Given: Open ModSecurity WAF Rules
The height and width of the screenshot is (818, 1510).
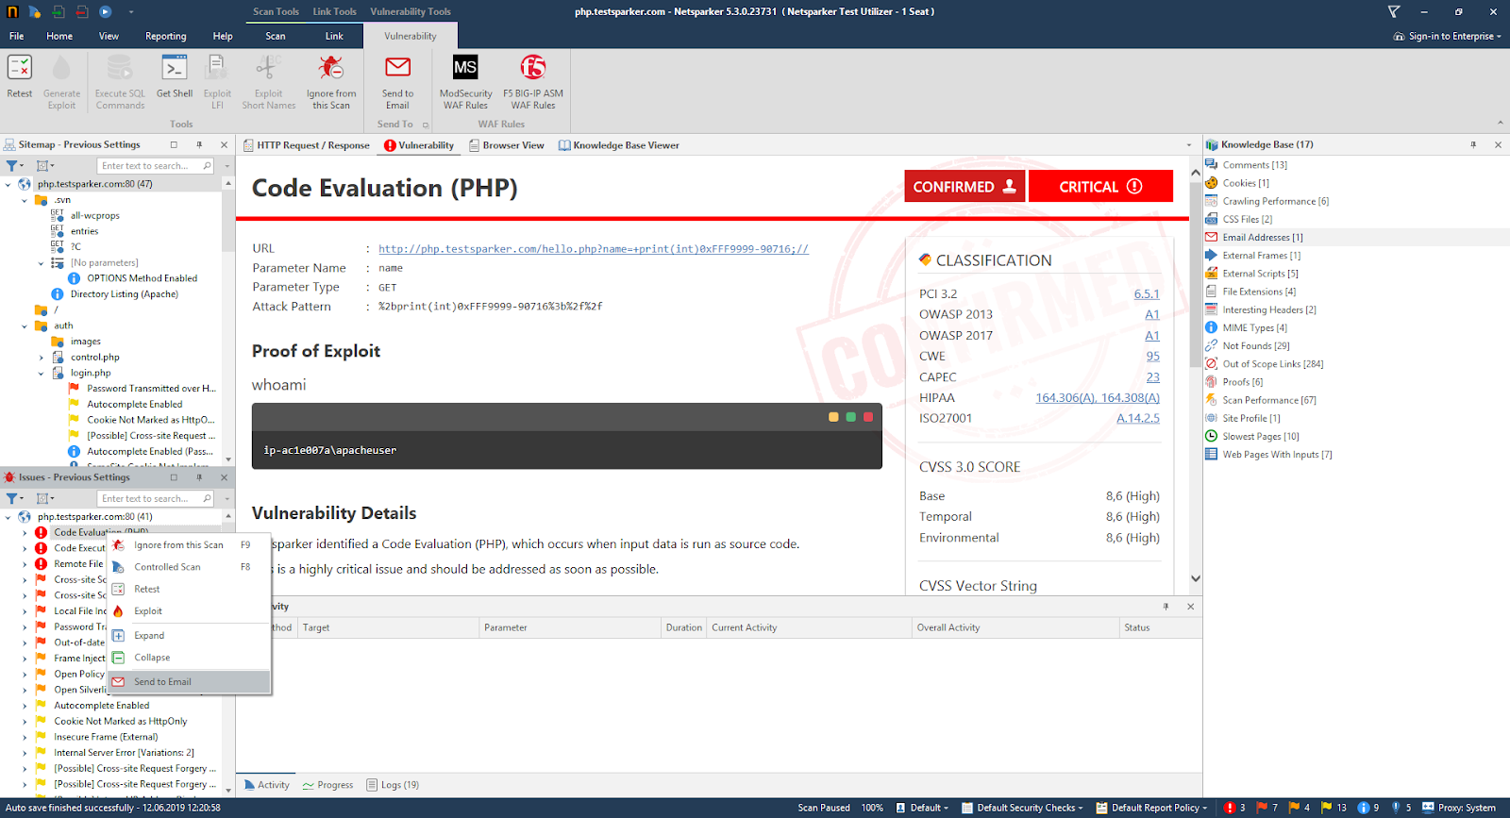Looking at the screenshot, I should pyautogui.click(x=465, y=68).
